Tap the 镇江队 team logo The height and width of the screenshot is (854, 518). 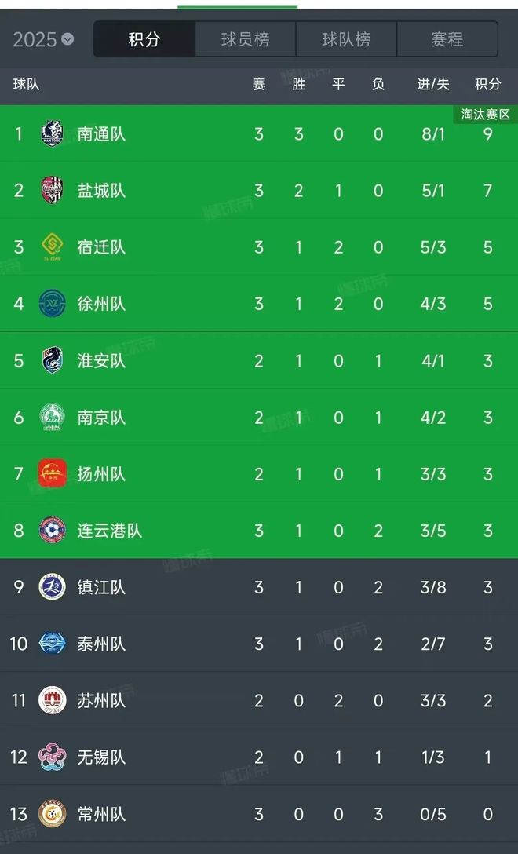[52, 587]
